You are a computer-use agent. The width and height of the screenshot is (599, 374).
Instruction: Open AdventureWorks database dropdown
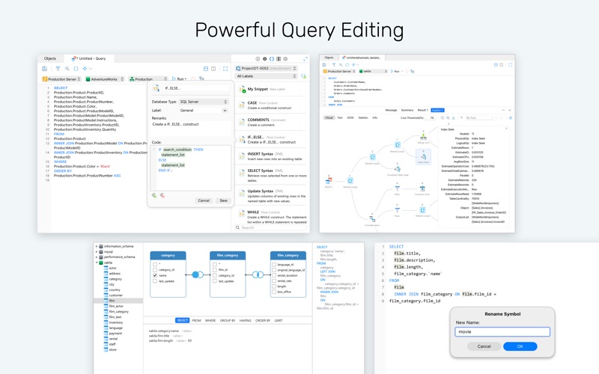pos(105,79)
